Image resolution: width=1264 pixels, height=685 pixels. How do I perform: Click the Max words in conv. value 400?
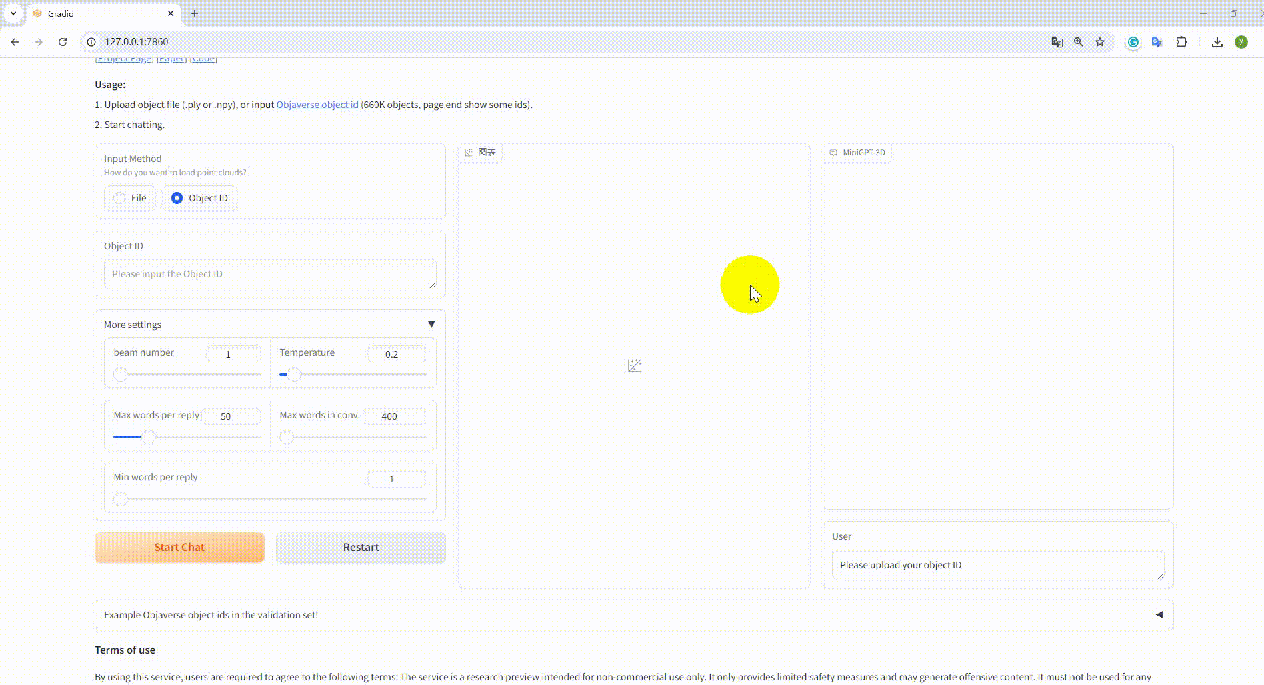point(395,416)
